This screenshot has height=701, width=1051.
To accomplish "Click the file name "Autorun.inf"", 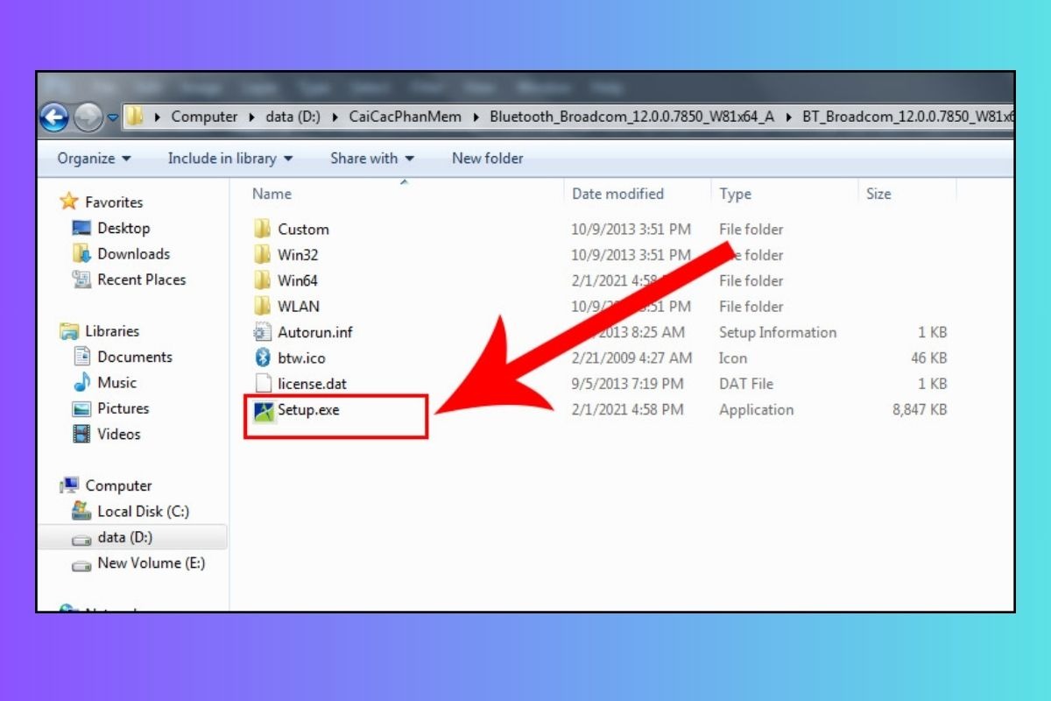I will 315,332.
